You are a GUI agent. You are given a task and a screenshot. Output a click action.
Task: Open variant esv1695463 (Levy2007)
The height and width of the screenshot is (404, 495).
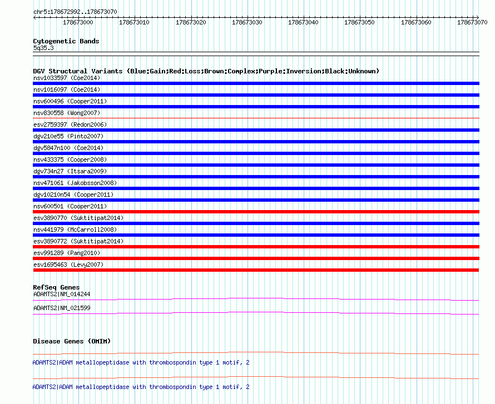pyautogui.click(x=68, y=265)
